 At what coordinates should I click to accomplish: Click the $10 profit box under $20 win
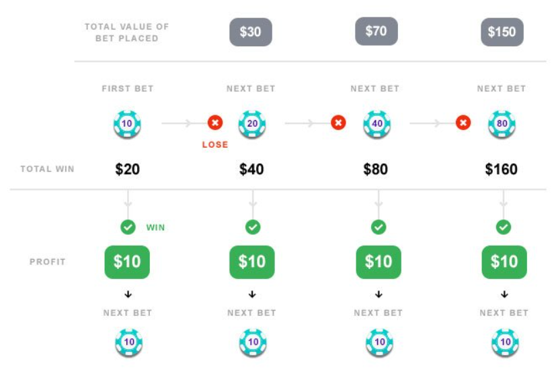click(x=127, y=262)
